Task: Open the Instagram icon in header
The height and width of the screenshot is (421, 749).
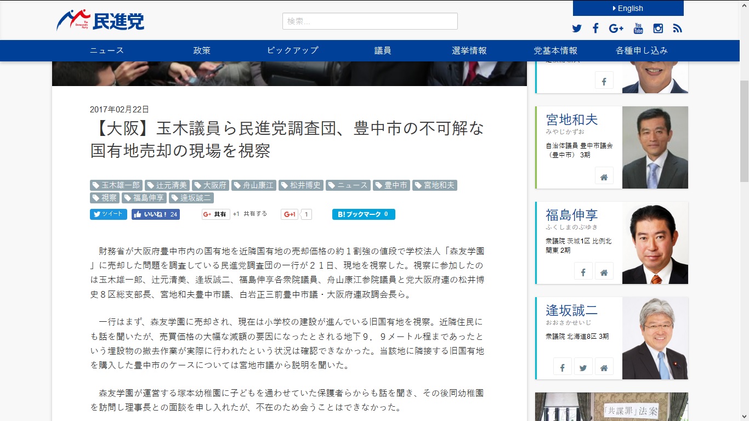Action: [658, 29]
